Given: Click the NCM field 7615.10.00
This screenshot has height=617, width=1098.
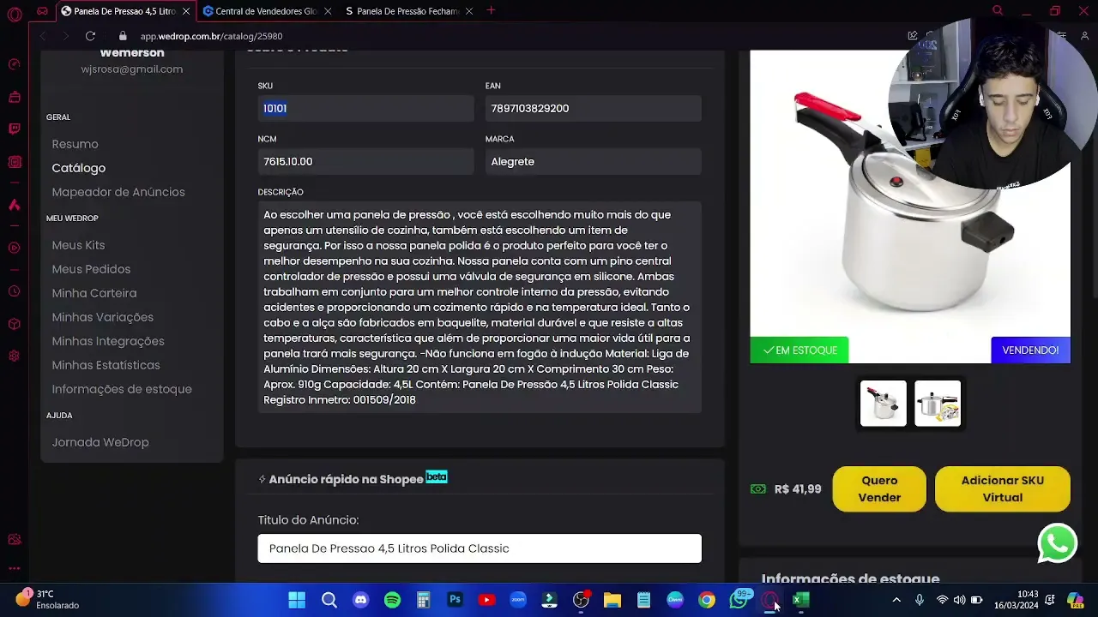Looking at the screenshot, I should (x=365, y=161).
